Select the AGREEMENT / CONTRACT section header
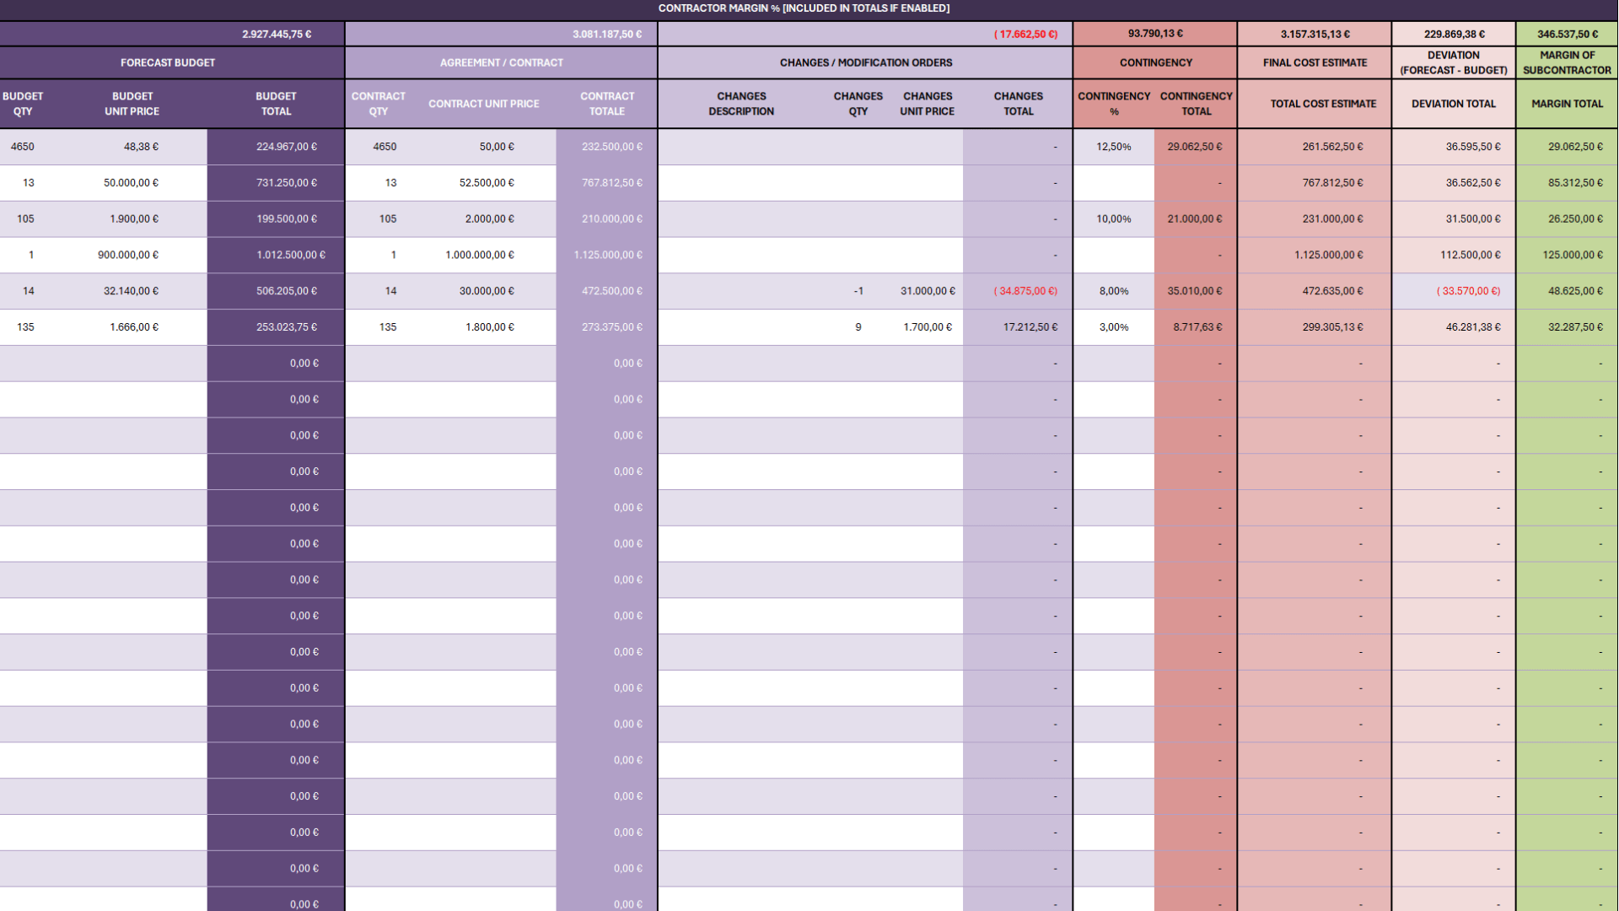The width and height of the screenshot is (1619, 911). coord(501,62)
